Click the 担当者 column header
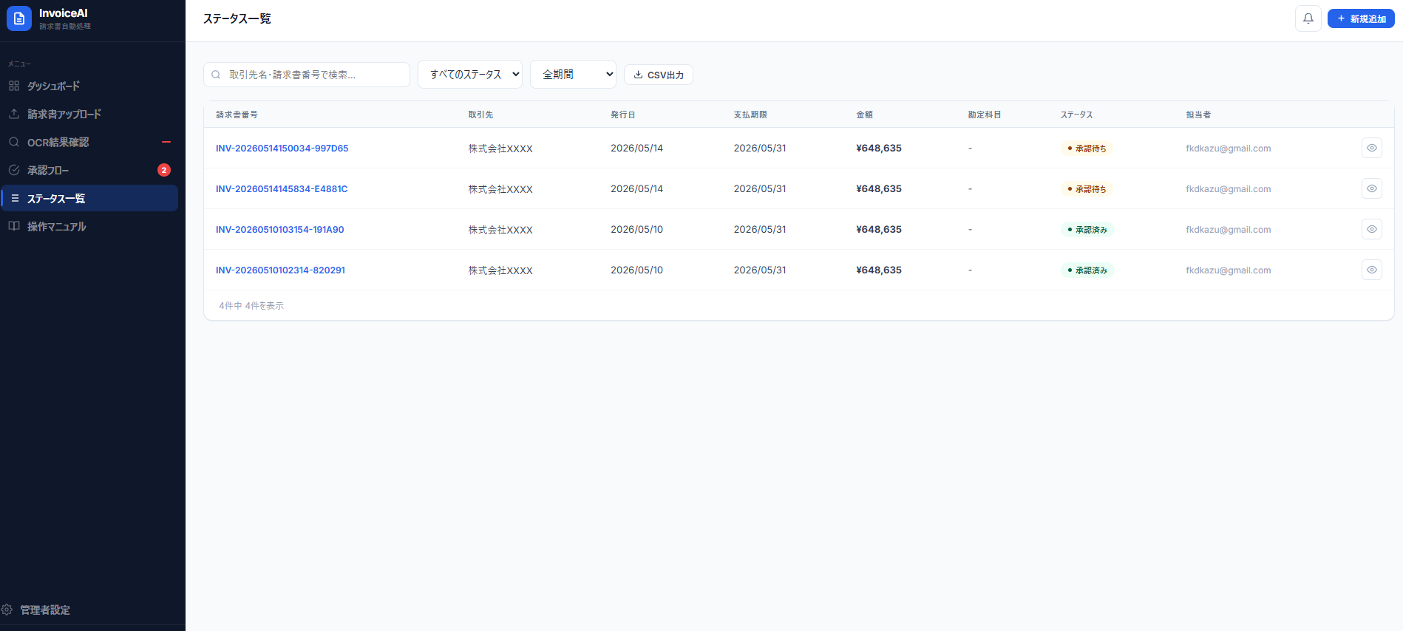The width and height of the screenshot is (1403, 631). [x=1198, y=115]
